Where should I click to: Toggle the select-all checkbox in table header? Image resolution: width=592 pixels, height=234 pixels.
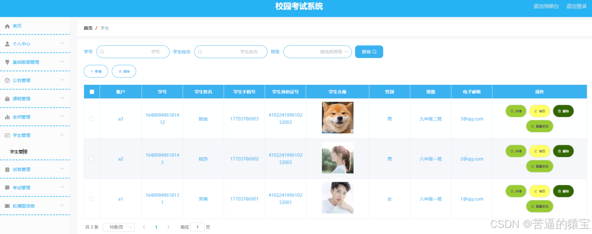pyautogui.click(x=92, y=92)
